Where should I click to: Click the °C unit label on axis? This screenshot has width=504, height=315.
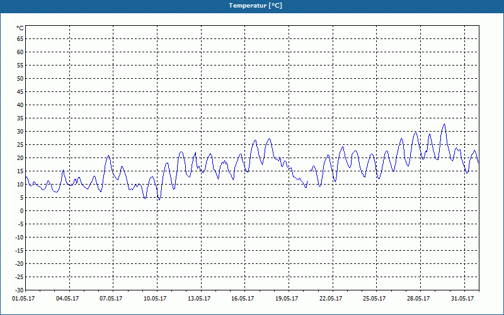point(20,28)
